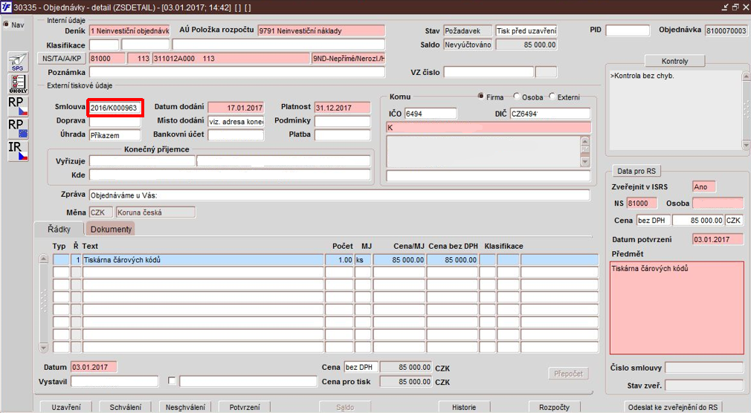The width and height of the screenshot is (751, 413).
Task: Click the disabled Přepočet button
Action: tap(569, 374)
